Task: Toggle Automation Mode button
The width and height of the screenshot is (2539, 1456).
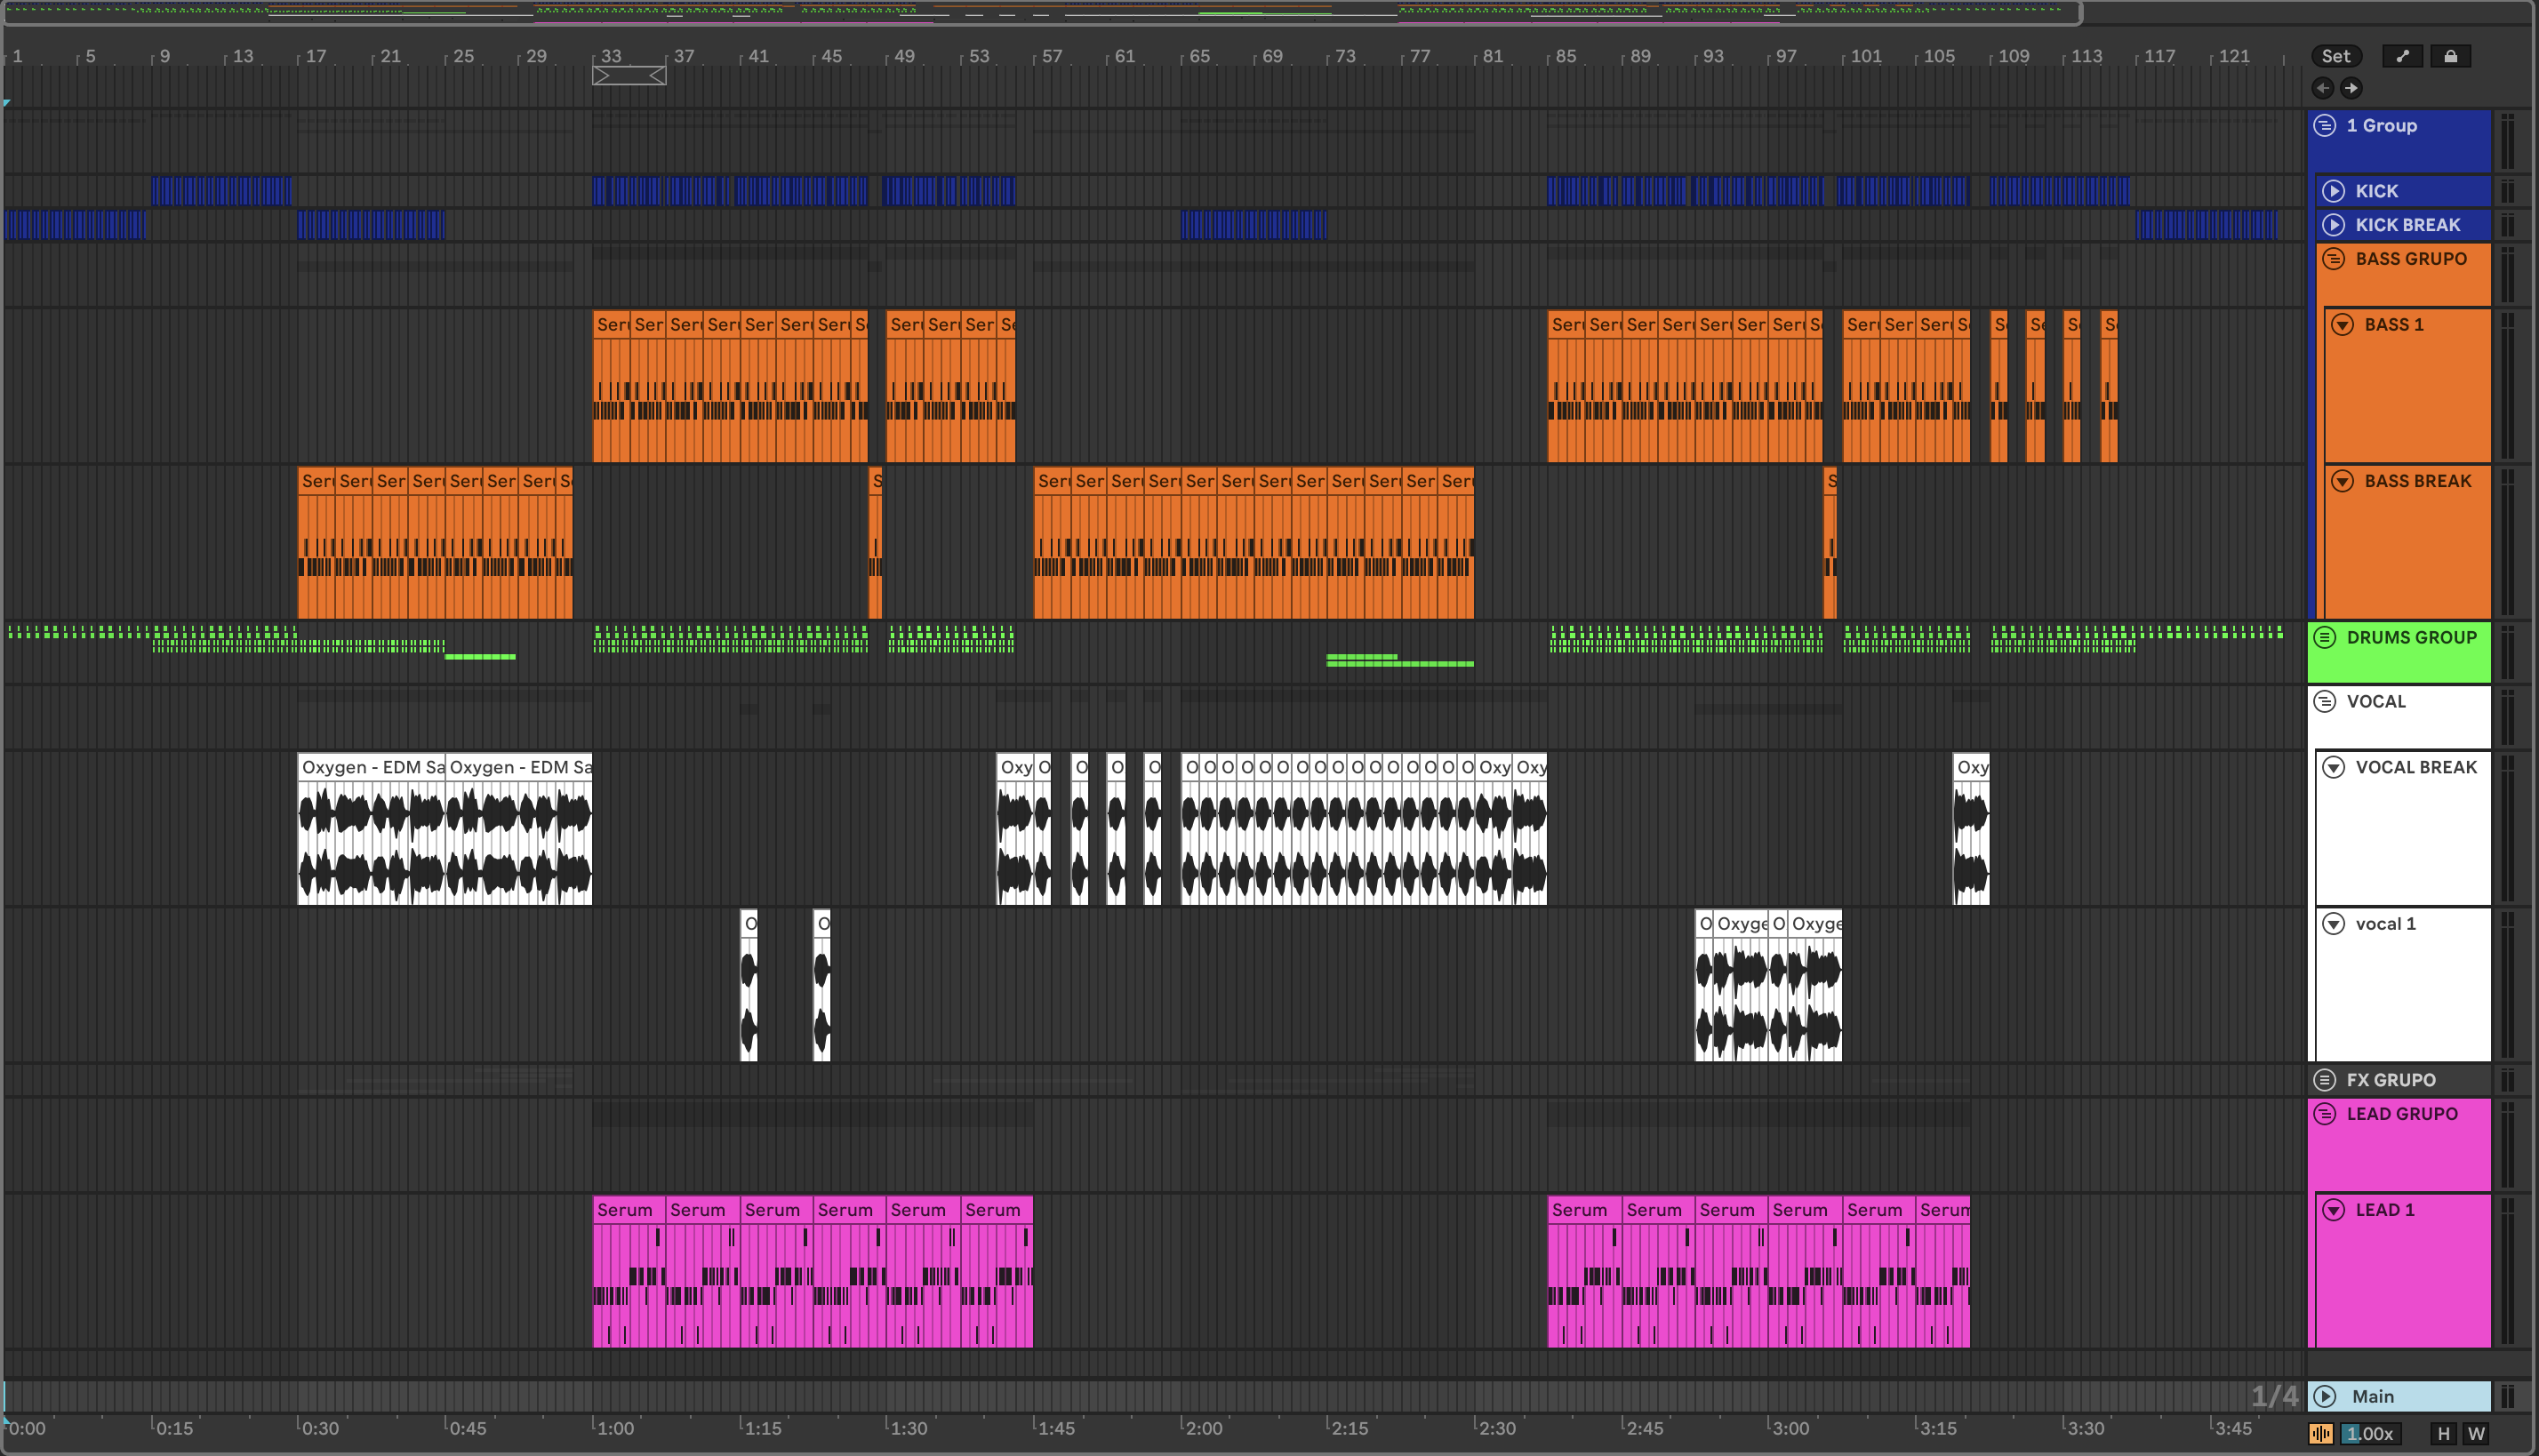Action: pyautogui.click(x=2402, y=56)
